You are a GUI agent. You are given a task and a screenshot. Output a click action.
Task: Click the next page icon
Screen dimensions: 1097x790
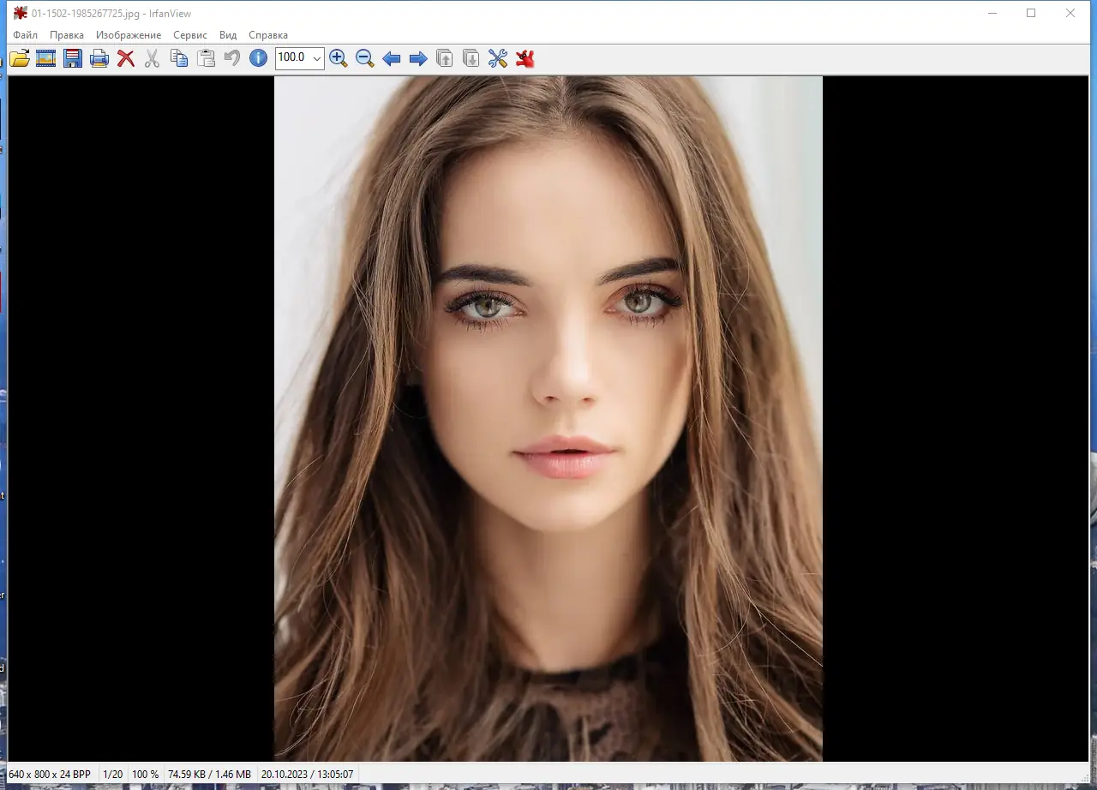click(x=471, y=58)
